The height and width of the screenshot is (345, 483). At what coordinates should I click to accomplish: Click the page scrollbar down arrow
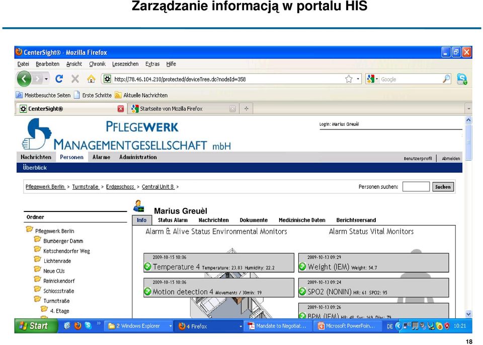click(468, 314)
